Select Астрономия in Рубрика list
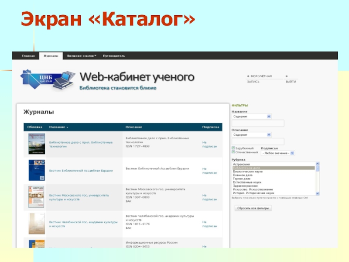The width and height of the screenshot is (349, 262). [x=274, y=164]
